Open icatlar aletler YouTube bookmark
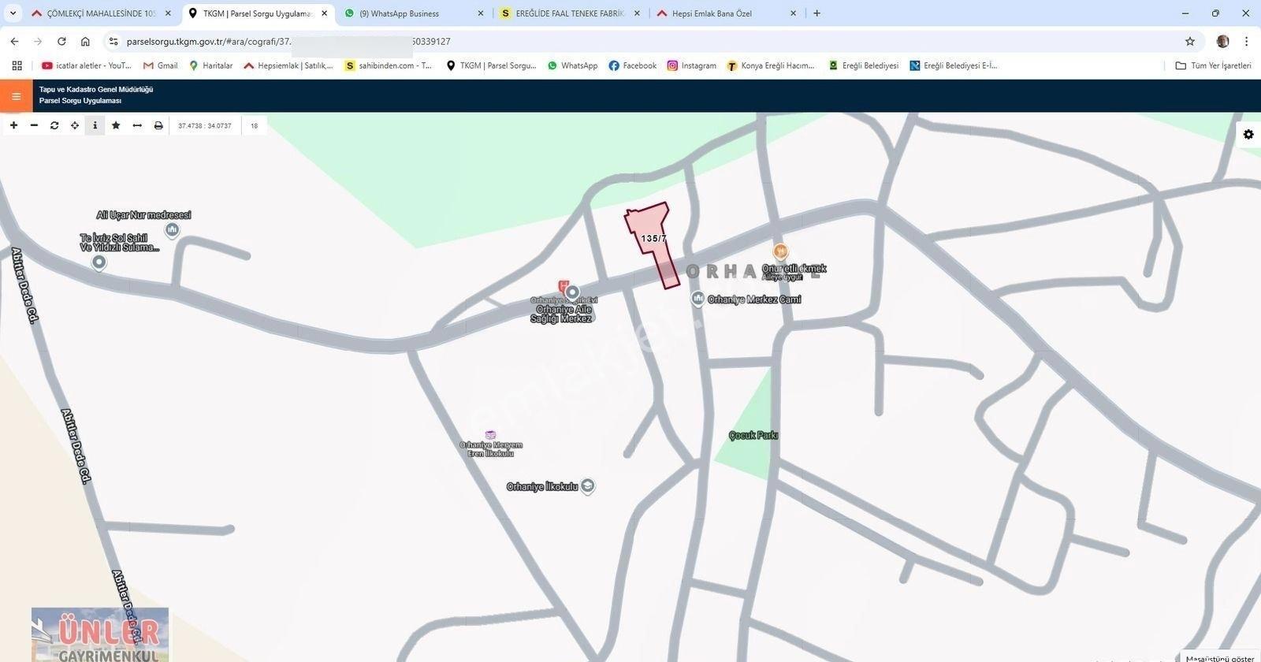This screenshot has width=1261, height=662. 87,65
